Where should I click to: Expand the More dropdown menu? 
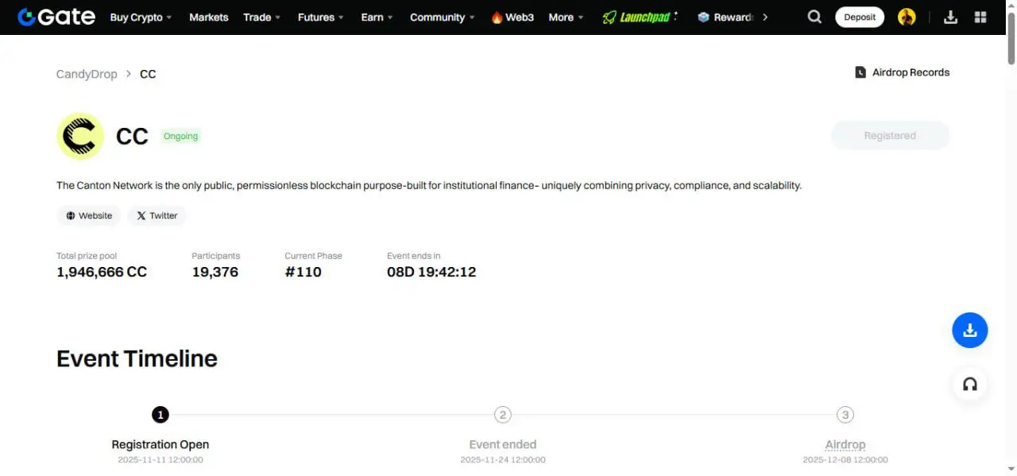point(566,17)
